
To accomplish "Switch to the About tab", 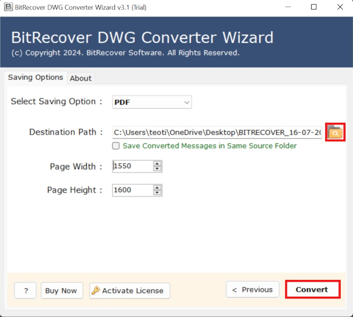I will pos(81,78).
